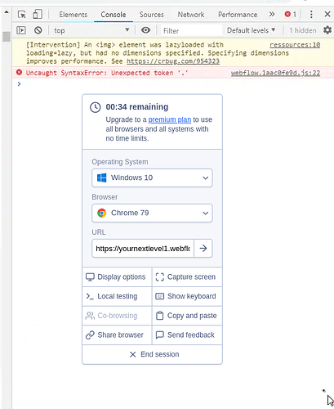Switch to the Elements tab
The height and width of the screenshot is (409, 334).
coord(73,15)
